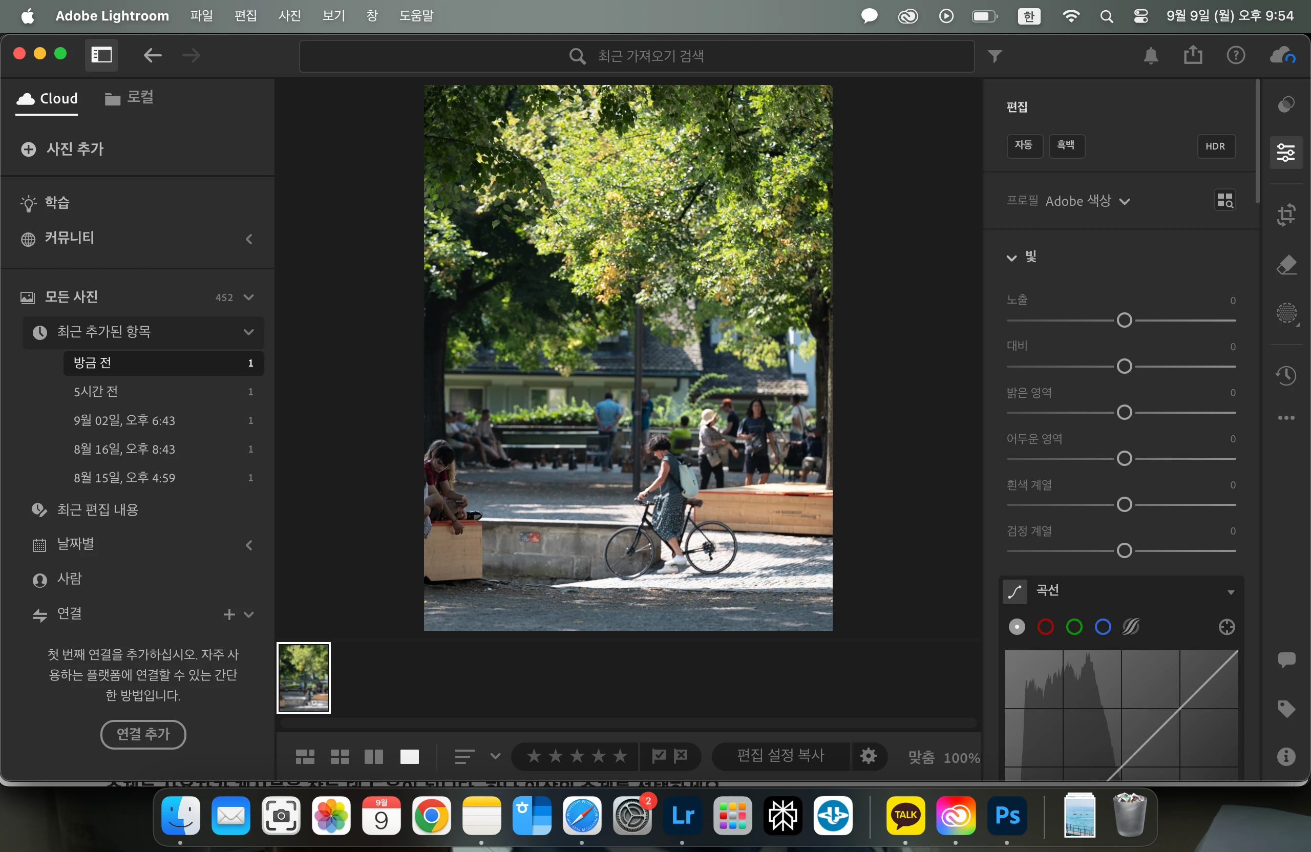Screen dimensions: 1311x852
Task: Click the filter funnel icon
Action: (995, 56)
